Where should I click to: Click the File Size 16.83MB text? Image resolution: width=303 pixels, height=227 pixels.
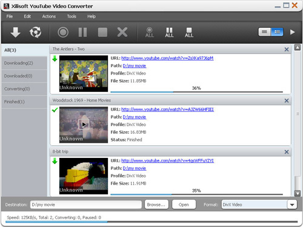coord(128,132)
